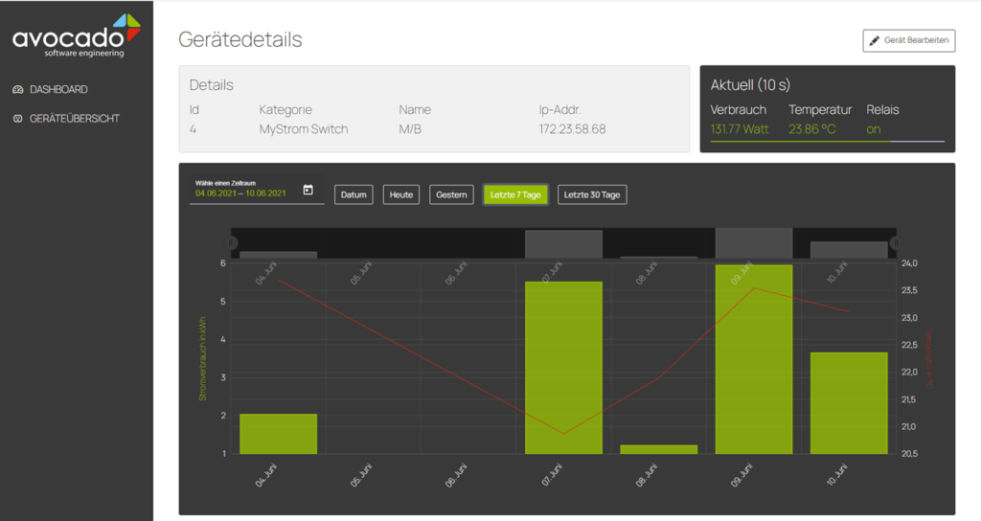The width and height of the screenshot is (981, 521).
Task: Go to Geräteübersicht in the sidebar
Action: (74, 119)
